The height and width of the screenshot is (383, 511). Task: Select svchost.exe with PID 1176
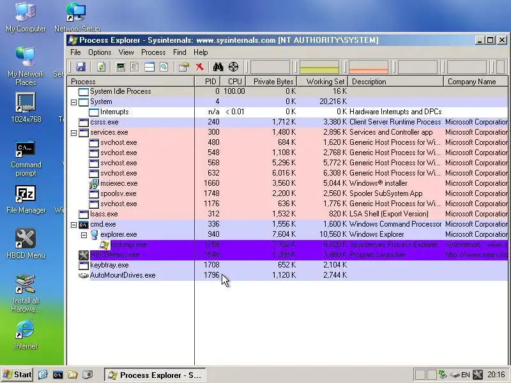[287, 204]
